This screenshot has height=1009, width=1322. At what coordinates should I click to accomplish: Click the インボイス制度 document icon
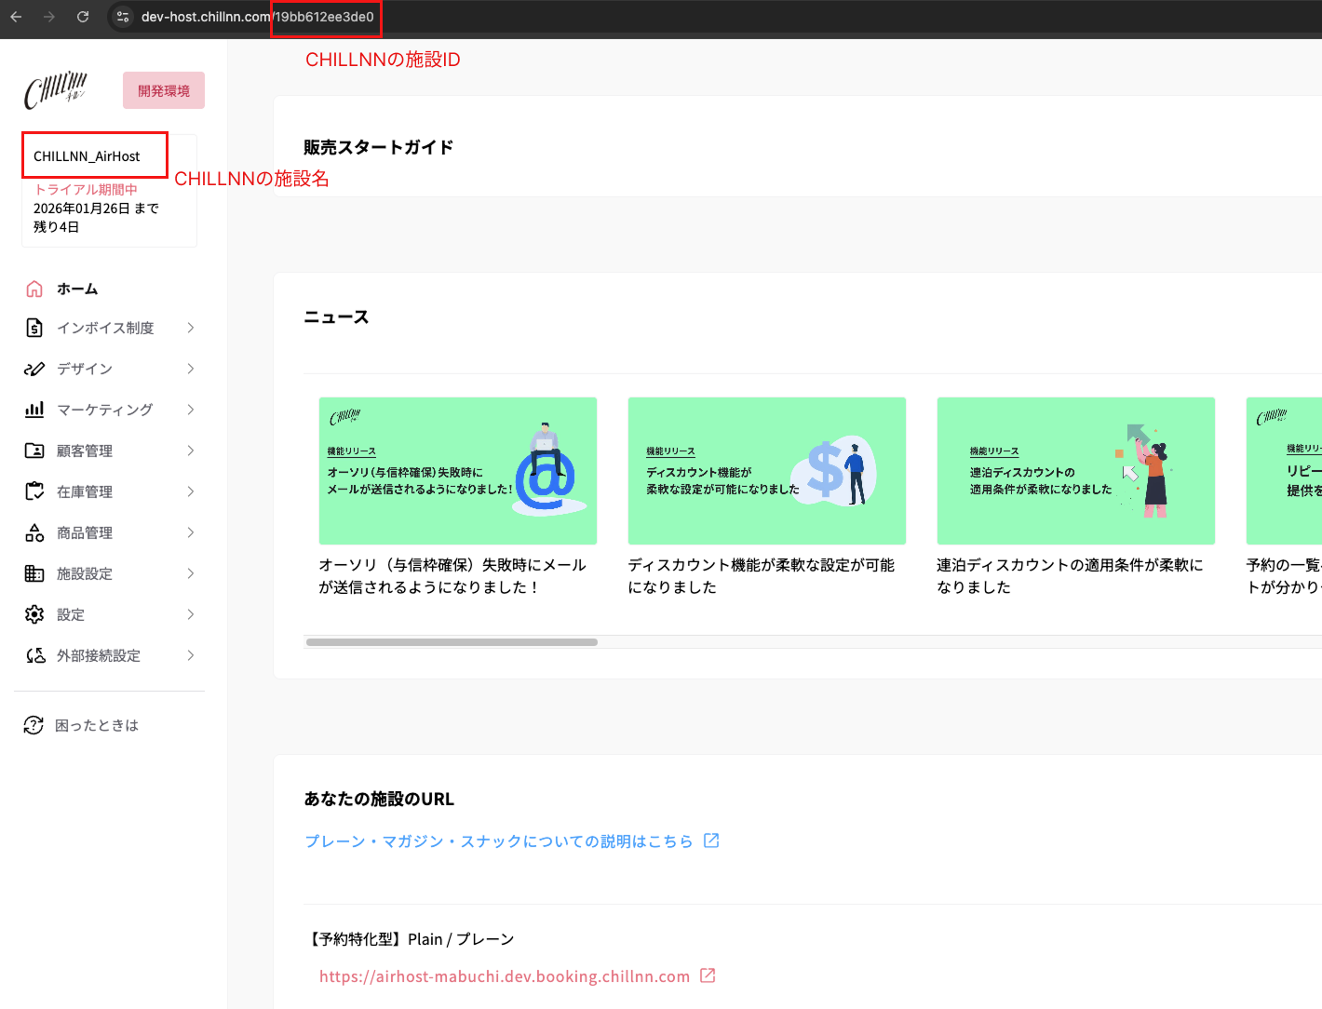coord(34,328)
